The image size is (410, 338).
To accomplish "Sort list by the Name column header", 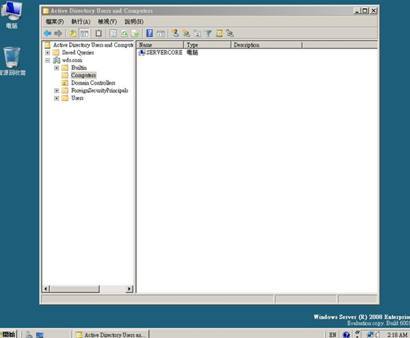I will pos(160,45).
